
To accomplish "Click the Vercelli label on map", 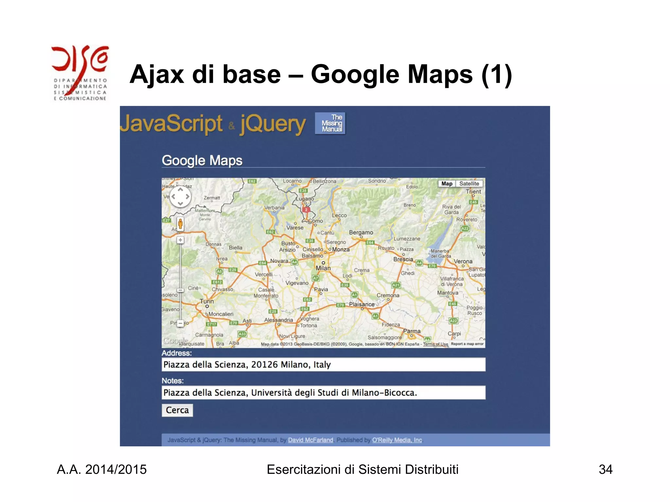I will 264,275.
